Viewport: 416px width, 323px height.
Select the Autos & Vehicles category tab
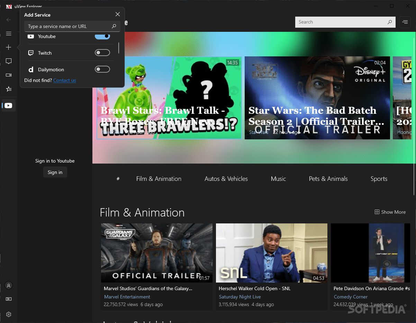coord(226,179)
